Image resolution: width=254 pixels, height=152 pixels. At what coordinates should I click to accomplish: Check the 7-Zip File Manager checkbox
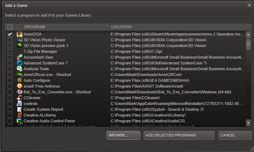(x=10, y=51)
